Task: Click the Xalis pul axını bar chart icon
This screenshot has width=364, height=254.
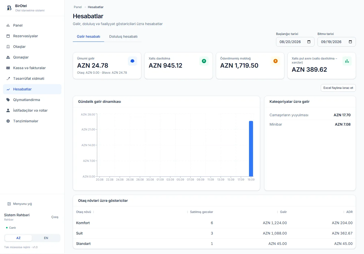Action: tap(347, 61)
